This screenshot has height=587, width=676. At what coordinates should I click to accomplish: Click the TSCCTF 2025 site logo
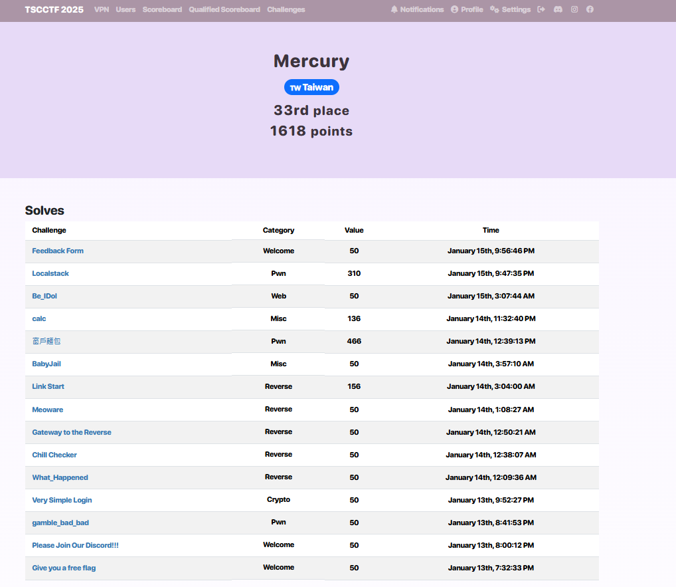pyautogui.click(x=54, y=10)
